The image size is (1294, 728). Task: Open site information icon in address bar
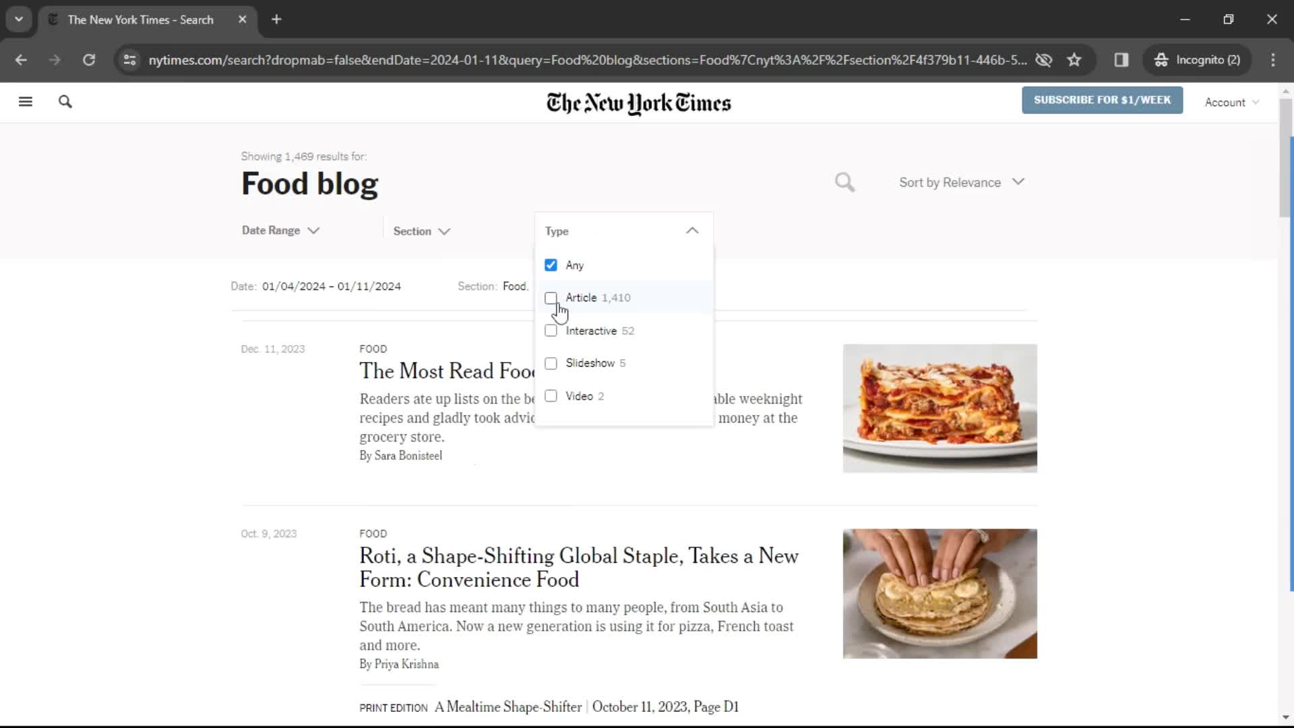pyautogui.click(x=129, y=60)
